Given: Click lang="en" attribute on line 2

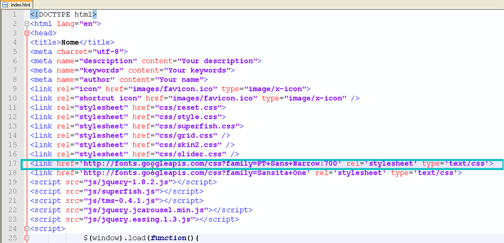Looking at the screenshot, I should 77,24.
